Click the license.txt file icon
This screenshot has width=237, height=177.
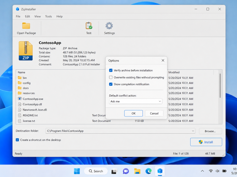(20, 121)
